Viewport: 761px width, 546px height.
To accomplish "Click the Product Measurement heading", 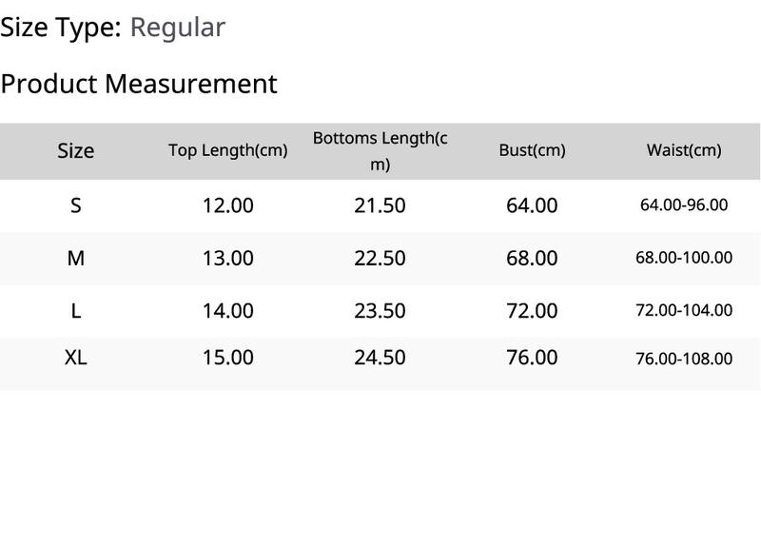I will pyautogui.click(x=139, y=84).
